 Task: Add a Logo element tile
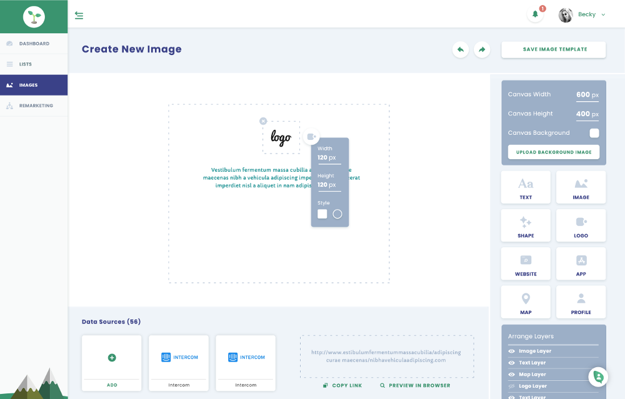(581, 225)
